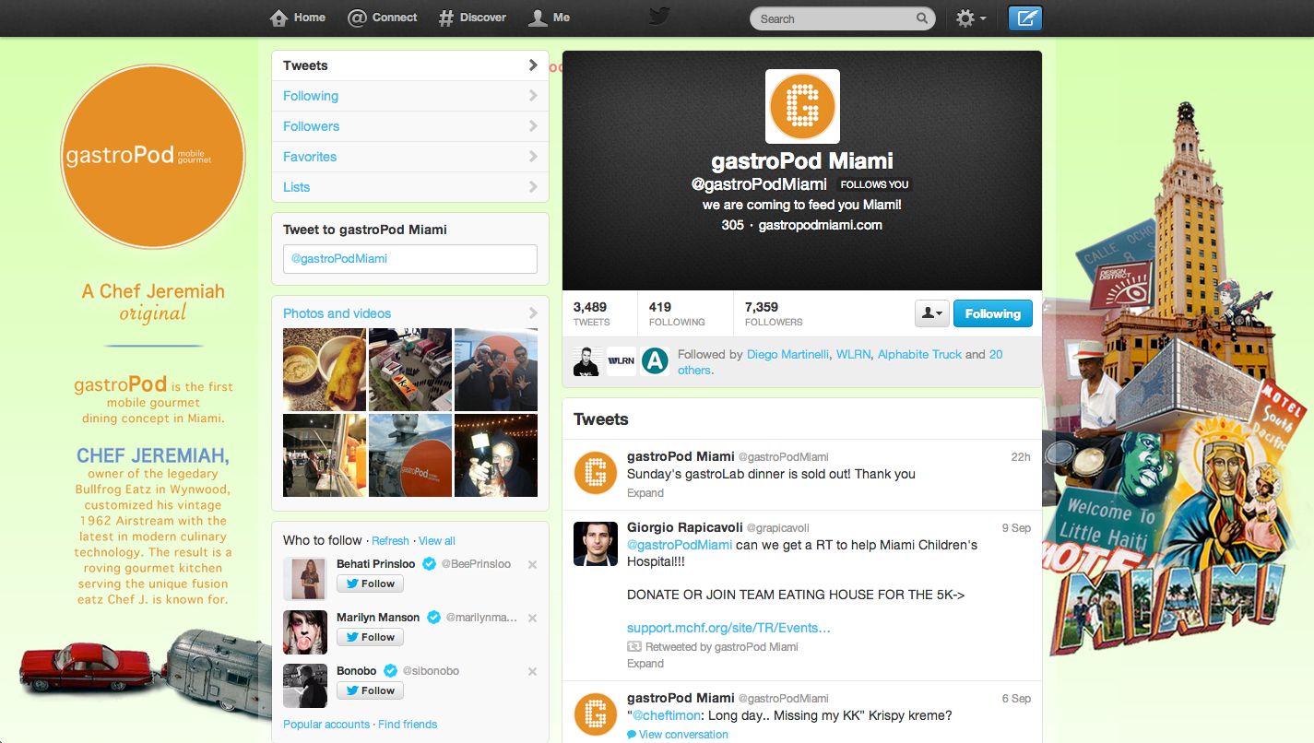Open the compose new tweet button
Image resolution: width=1314 pixels, height=743 pixels.
point(1024,18)
